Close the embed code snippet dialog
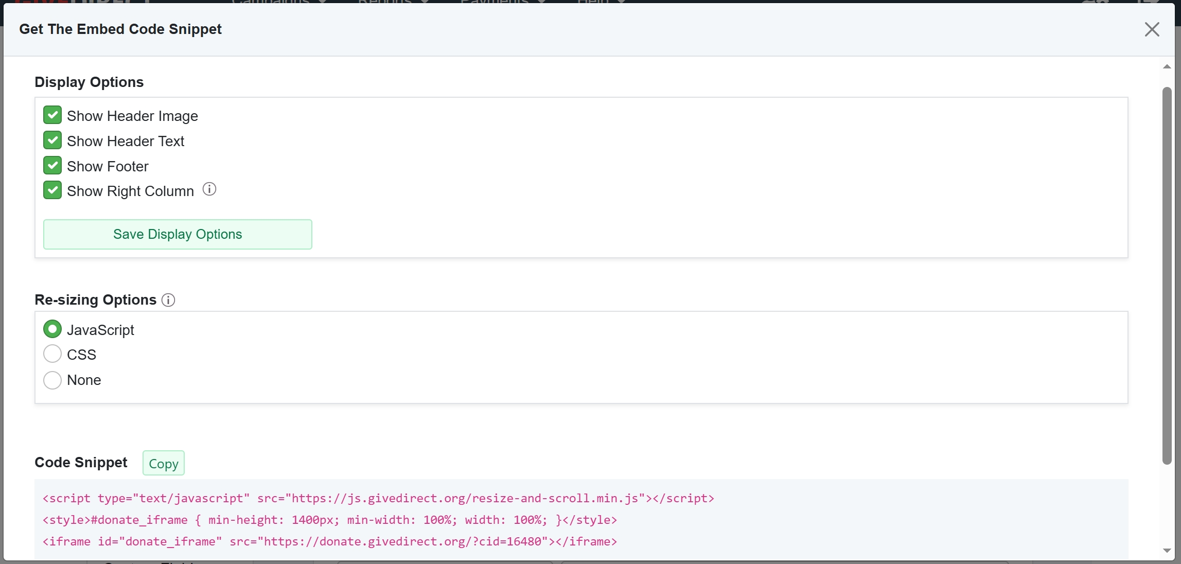 pos(1152,29)
